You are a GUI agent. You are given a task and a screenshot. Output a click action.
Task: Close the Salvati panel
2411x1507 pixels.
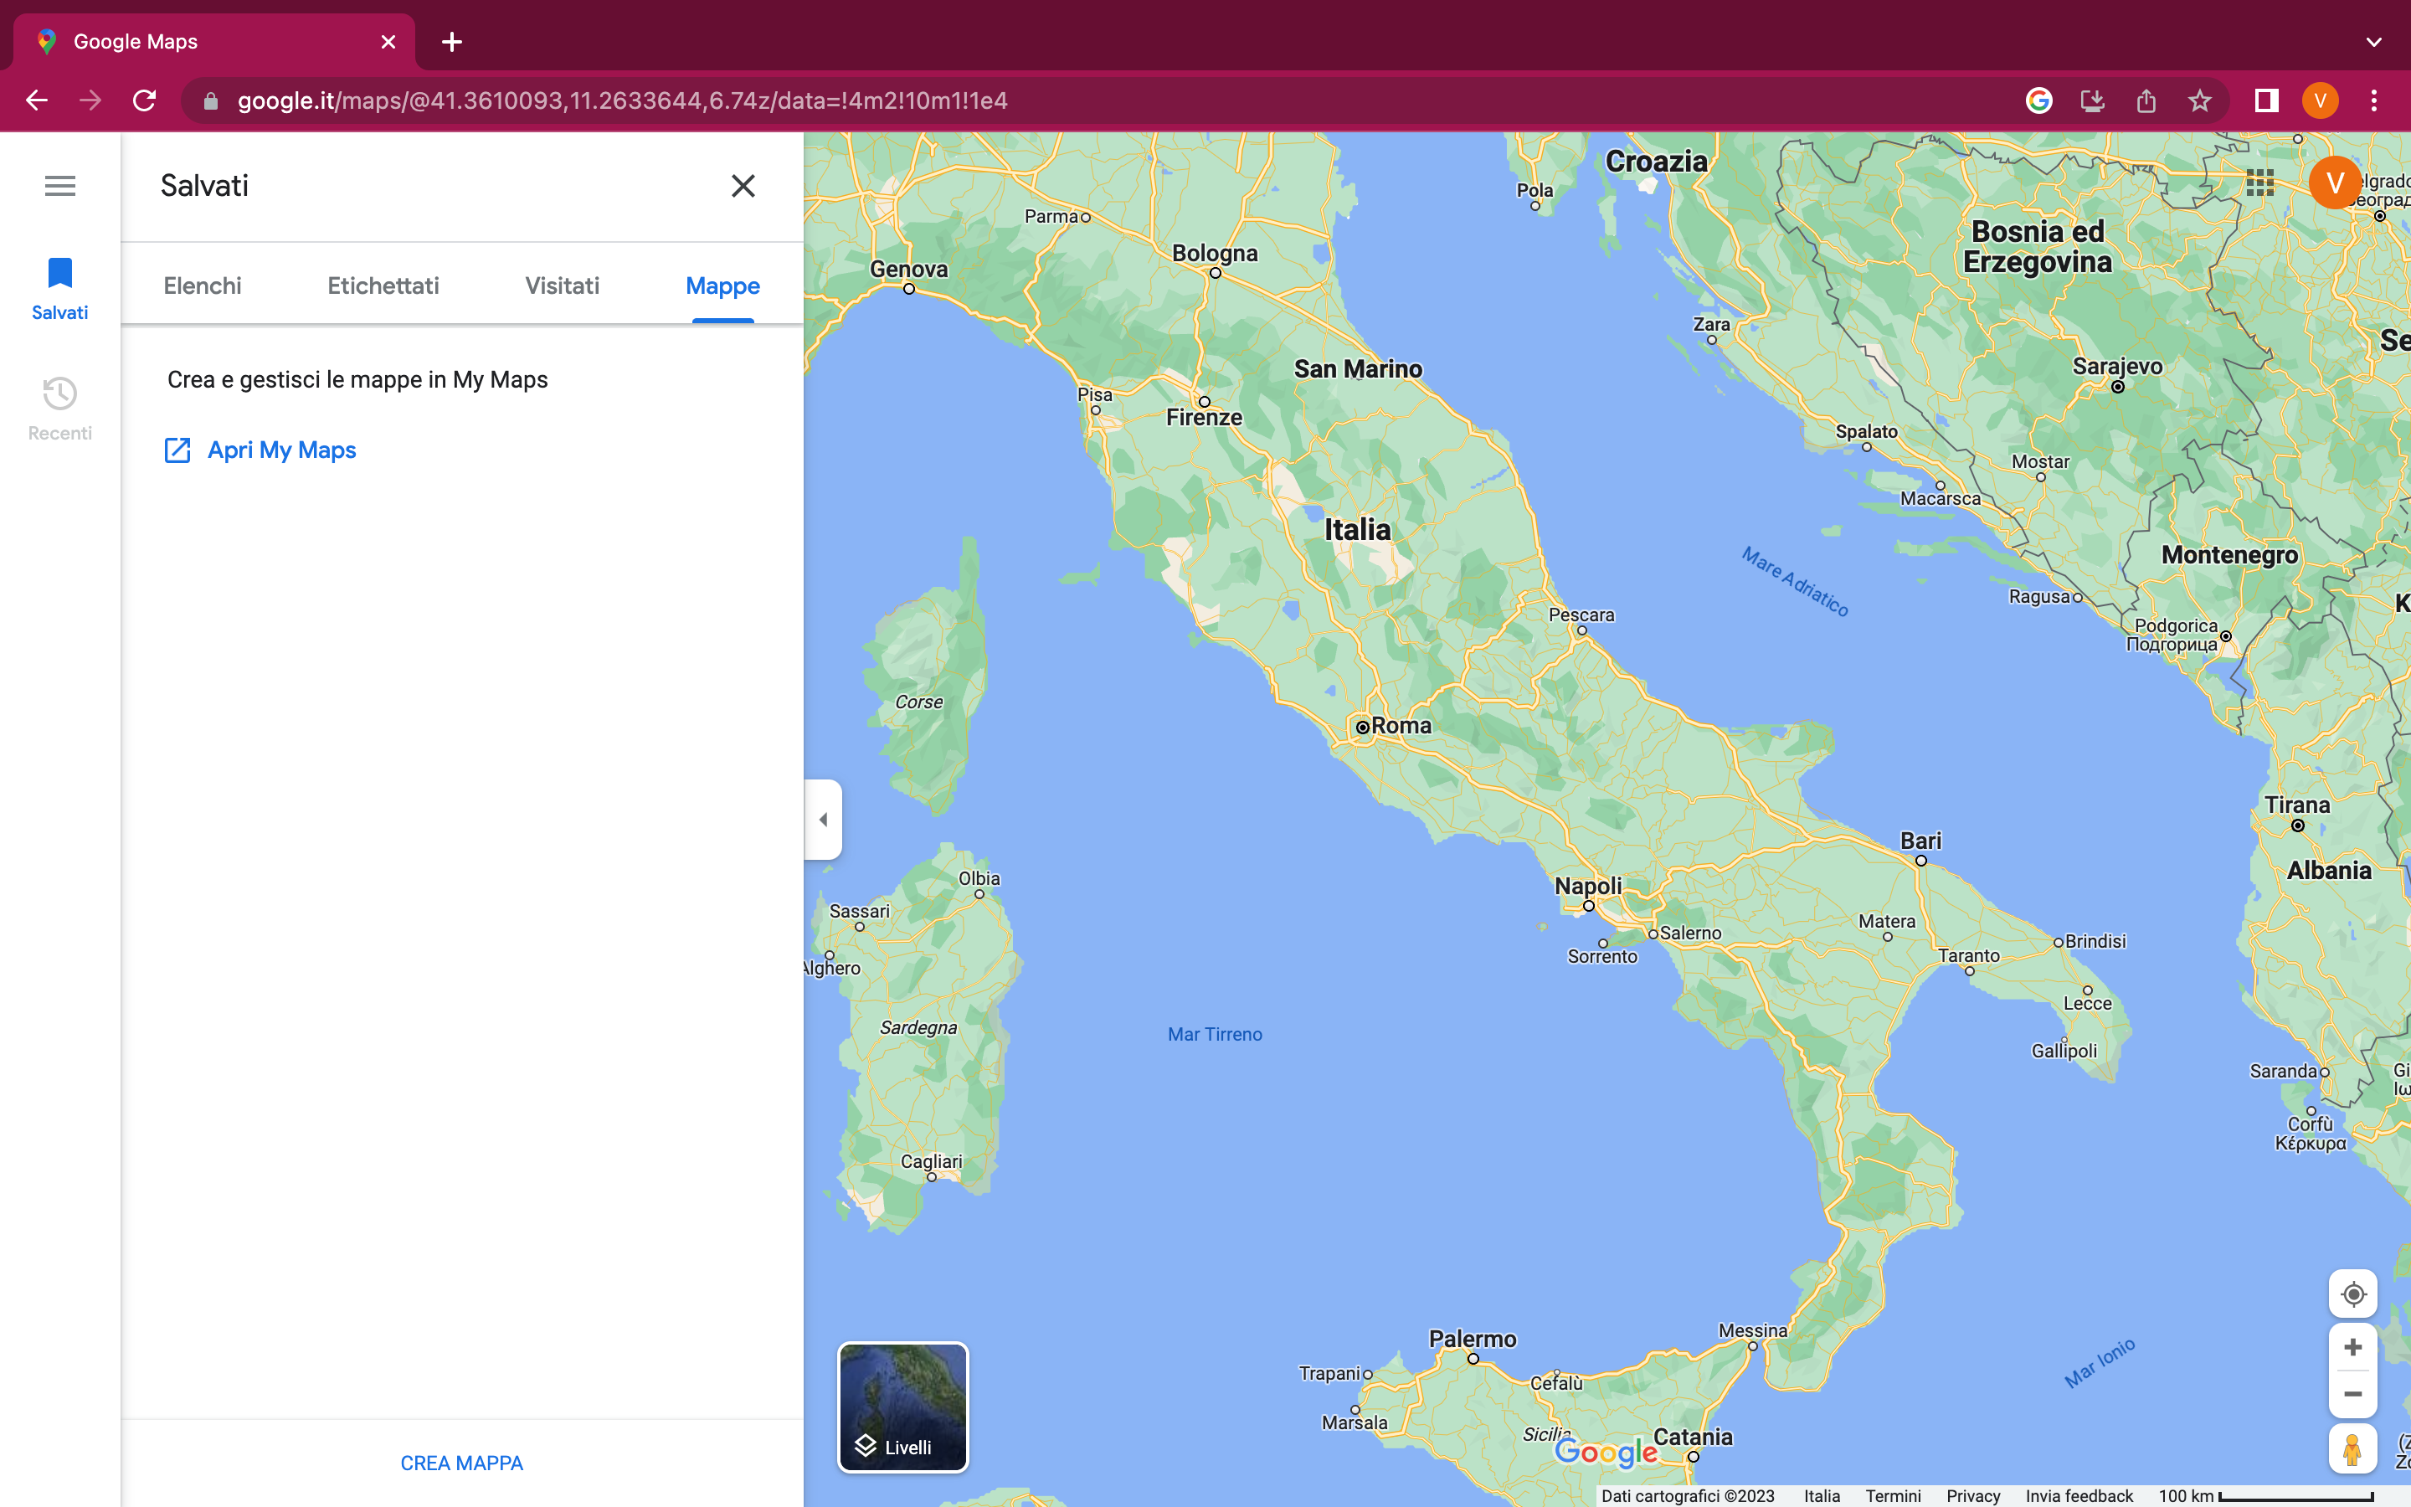tap(743, 187)
